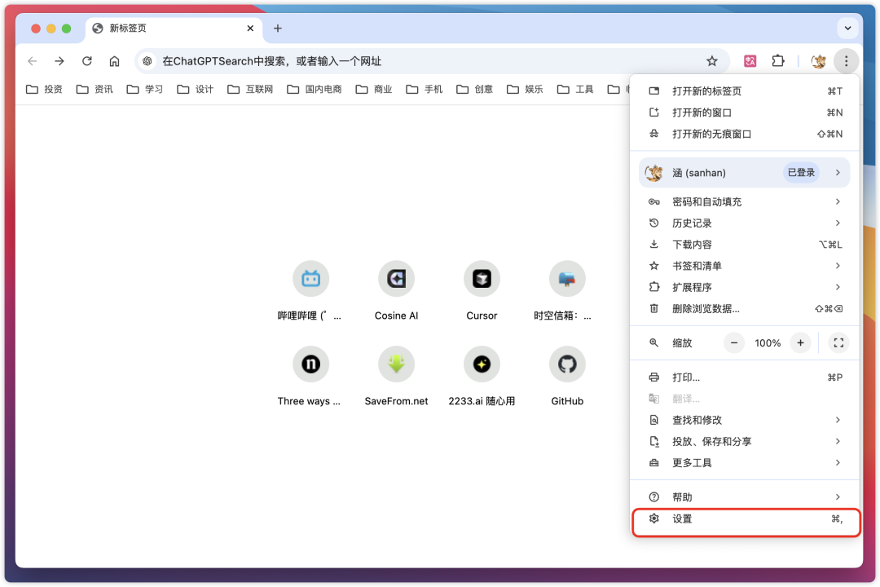880x587 pixels.
Task: Open the Extensions puzzle icon in toolbar
Action: pyautogui.click(x=777, y=61)
